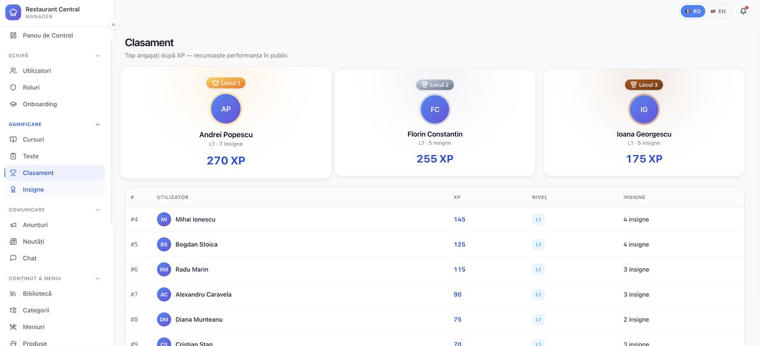Click the Categorii tree icon
This screenshot has width=760, height=346.
[13, 310]
